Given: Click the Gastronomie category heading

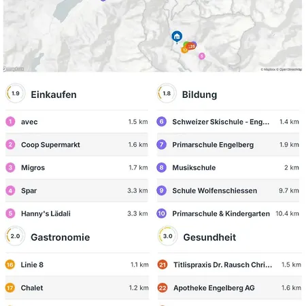Looking at the screenshot, I should [61, 237].
